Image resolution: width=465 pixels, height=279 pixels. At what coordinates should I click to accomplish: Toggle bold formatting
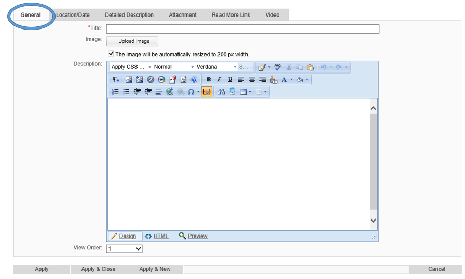click(209, 79)
